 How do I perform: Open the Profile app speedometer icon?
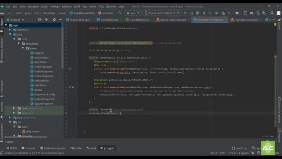click(x=216, y=13)
